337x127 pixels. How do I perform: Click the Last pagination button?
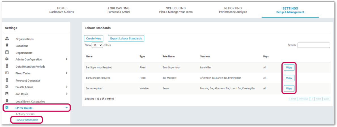(327, 99)
